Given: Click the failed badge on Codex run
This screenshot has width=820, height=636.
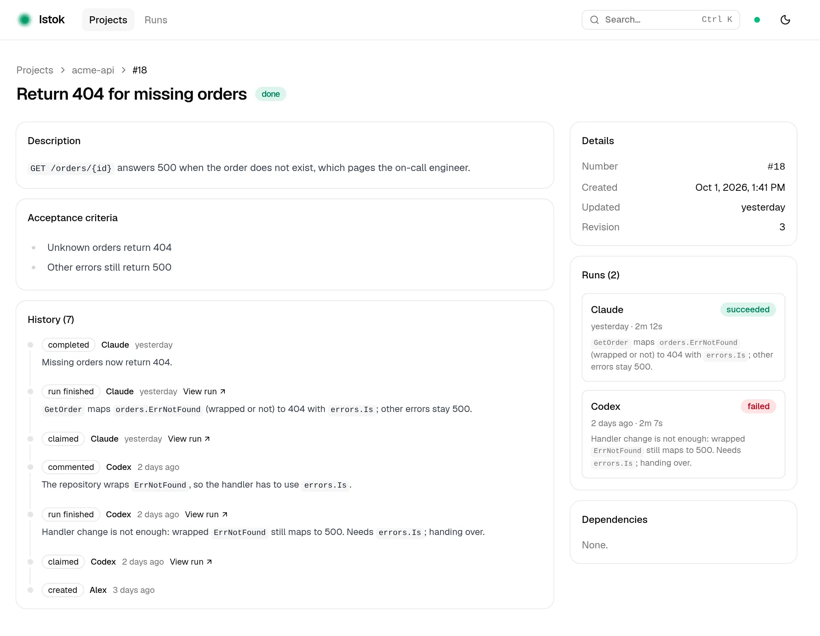Looking at the screenshot, I should (758, 406).
